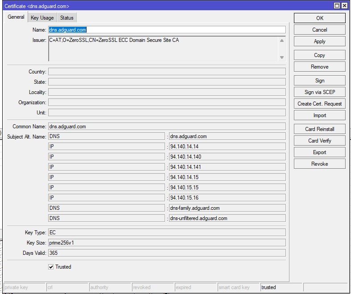Click the Key Size field
Viewport: 351px width, 294px height.
(167, 243)
